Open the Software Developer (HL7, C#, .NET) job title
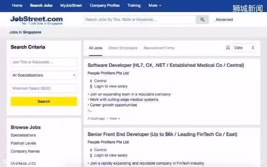267x167 pixels. (x=166, y=65)
